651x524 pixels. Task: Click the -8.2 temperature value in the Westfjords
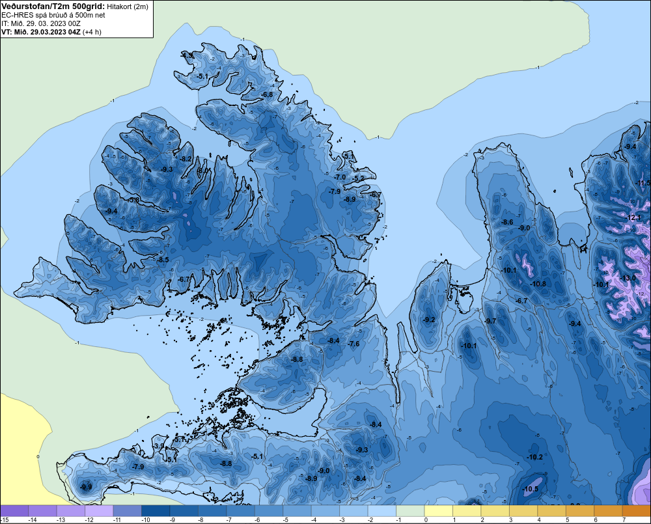point(186,159)
